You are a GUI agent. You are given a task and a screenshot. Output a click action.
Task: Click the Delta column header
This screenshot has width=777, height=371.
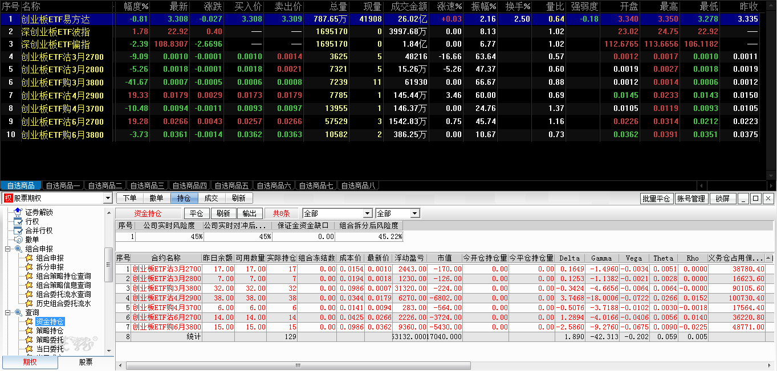coord(569,258)
